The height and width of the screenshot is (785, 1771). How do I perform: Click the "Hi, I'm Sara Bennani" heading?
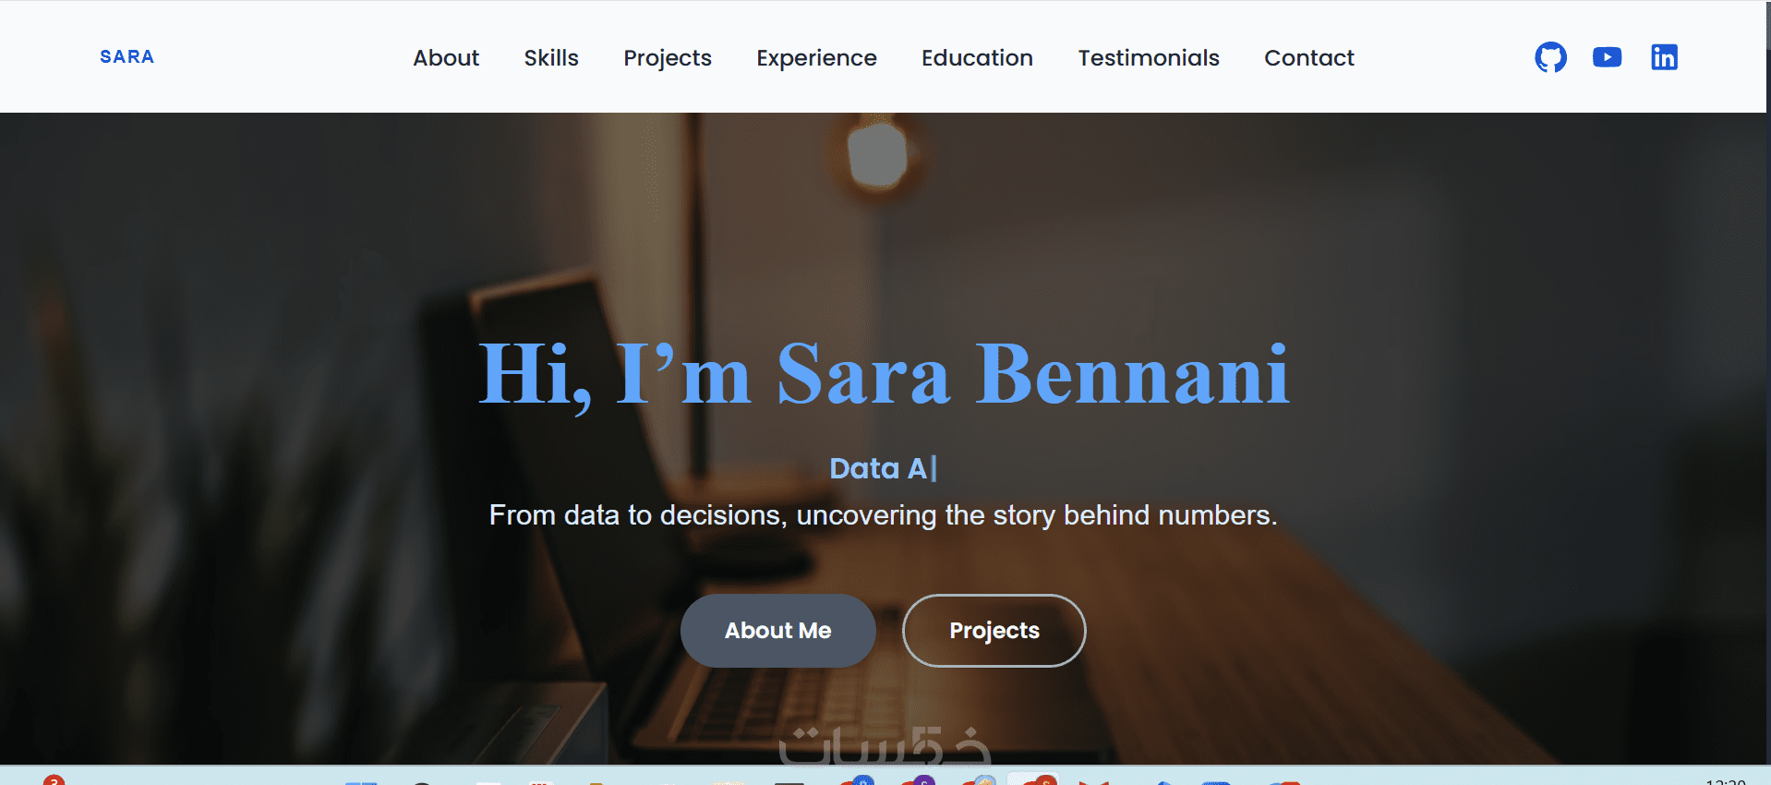tap(884, 374)
